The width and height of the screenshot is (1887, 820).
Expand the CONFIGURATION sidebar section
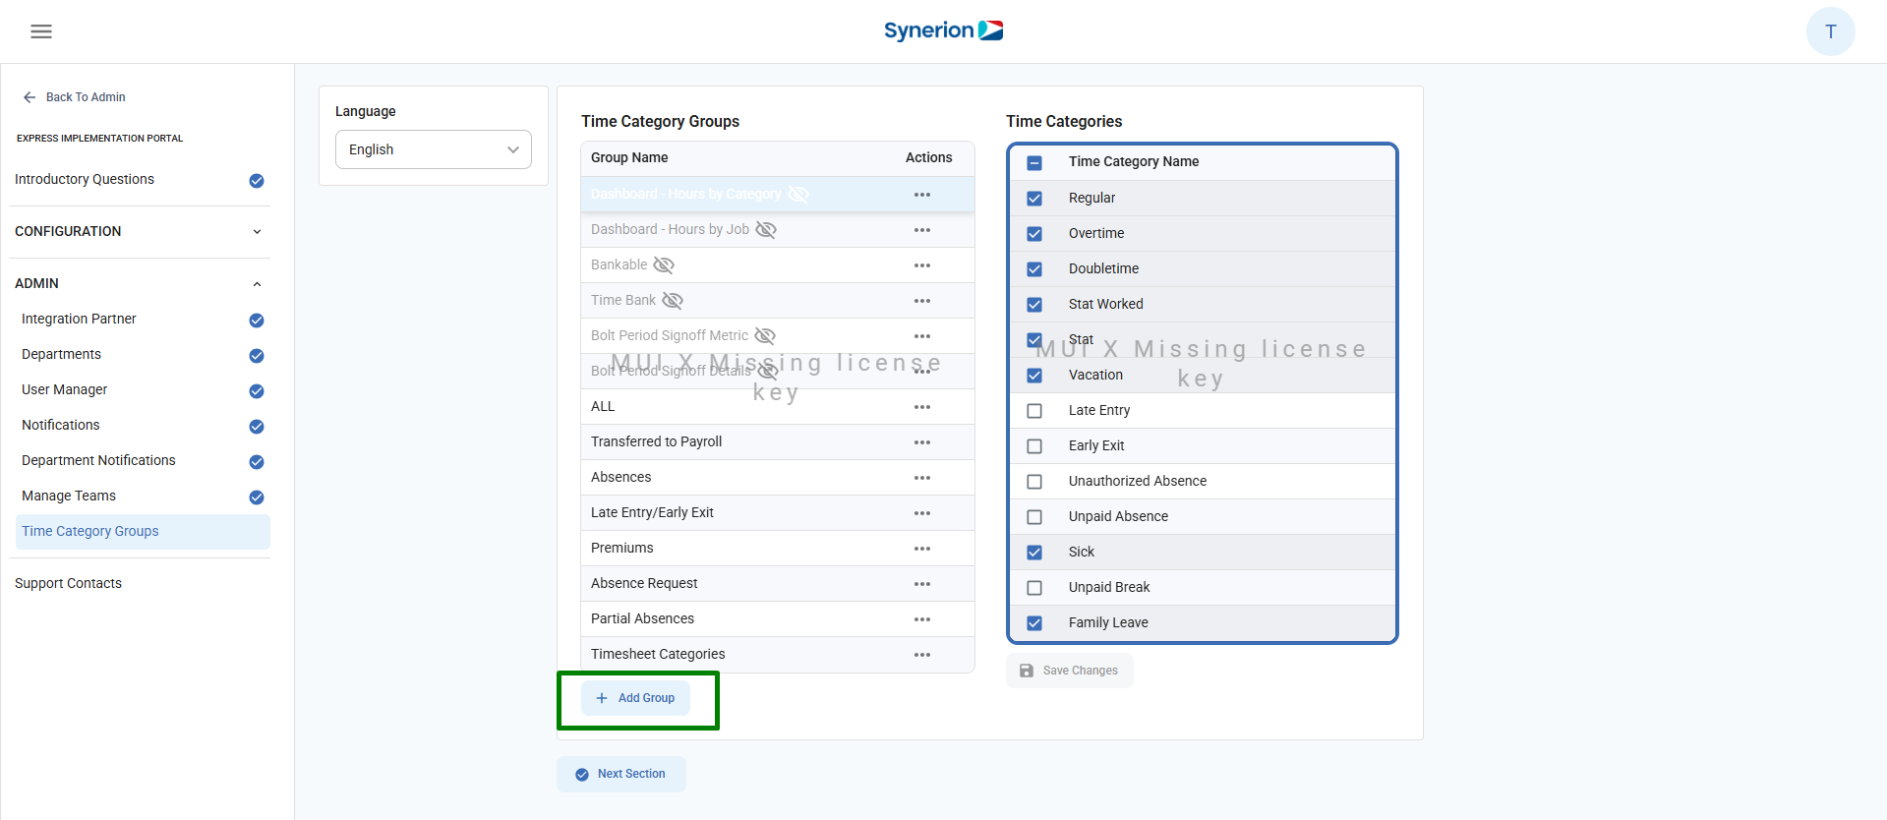(x=140, y=231)
